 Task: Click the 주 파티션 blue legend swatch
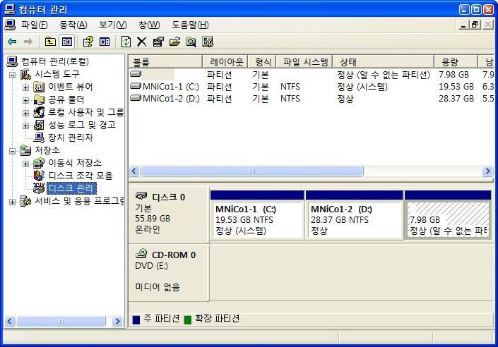click(x=136, y=319)
